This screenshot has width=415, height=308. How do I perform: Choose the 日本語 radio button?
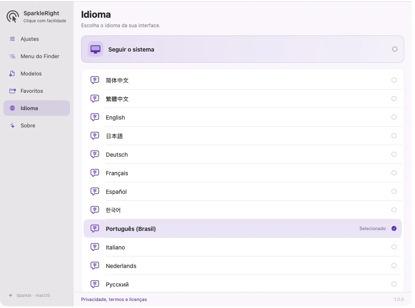tap(394, 136)
